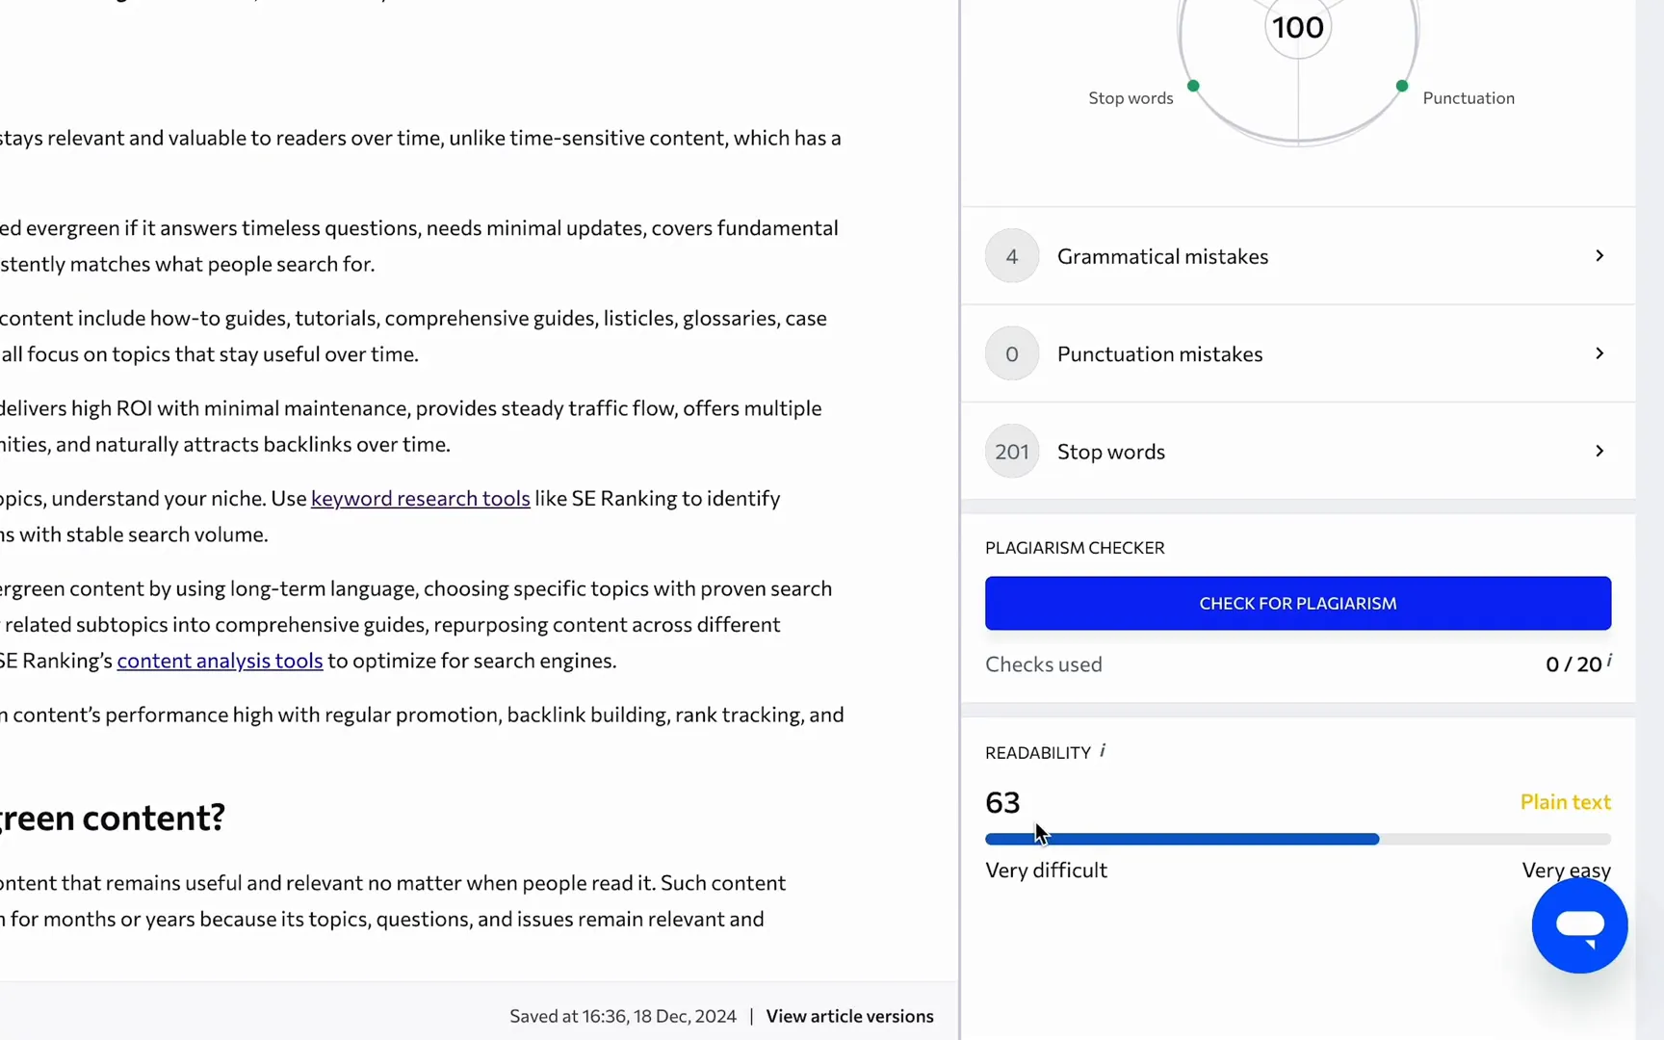
Task: Click the Punctuation label near the gauge
Action: pyautogui.click(x=1469, y=97)
